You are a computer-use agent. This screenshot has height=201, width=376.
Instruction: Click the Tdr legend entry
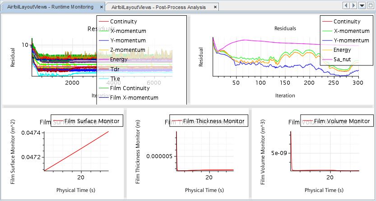coord(115,69)
